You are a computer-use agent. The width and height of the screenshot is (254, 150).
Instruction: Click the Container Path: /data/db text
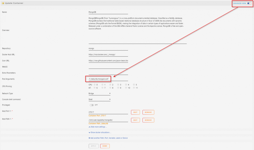tap(98, 123)
